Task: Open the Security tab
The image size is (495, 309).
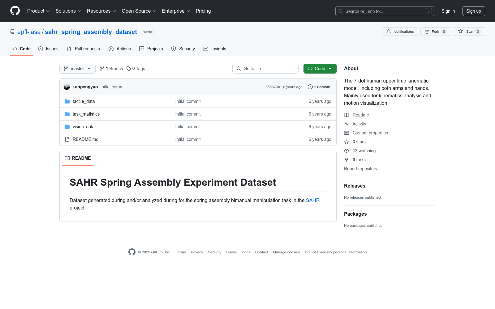Action: (x=183, y=49)
